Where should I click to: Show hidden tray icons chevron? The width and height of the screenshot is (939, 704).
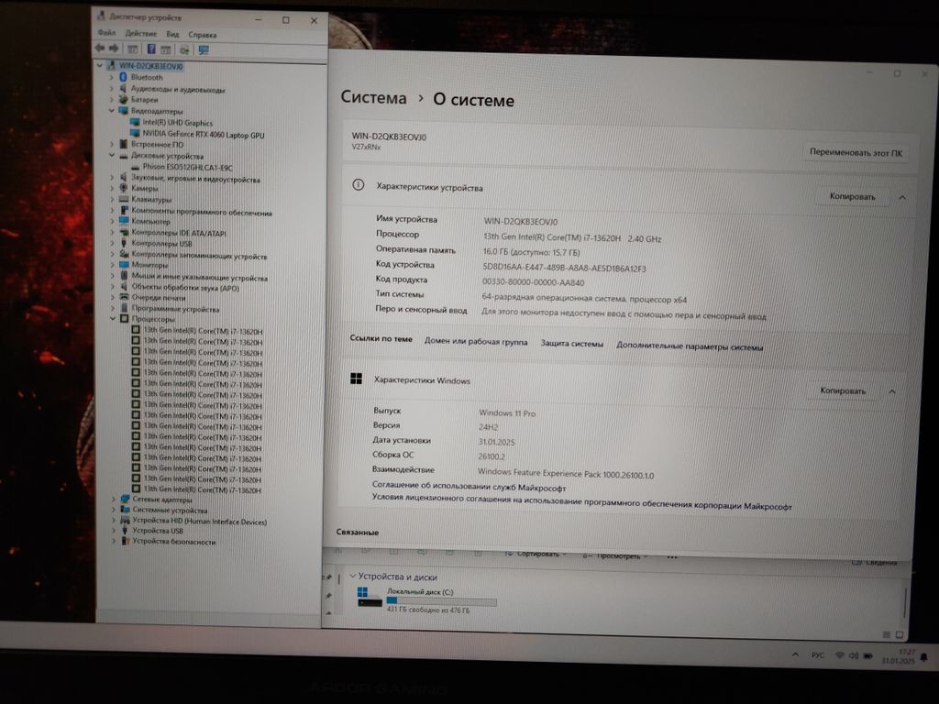794,655
